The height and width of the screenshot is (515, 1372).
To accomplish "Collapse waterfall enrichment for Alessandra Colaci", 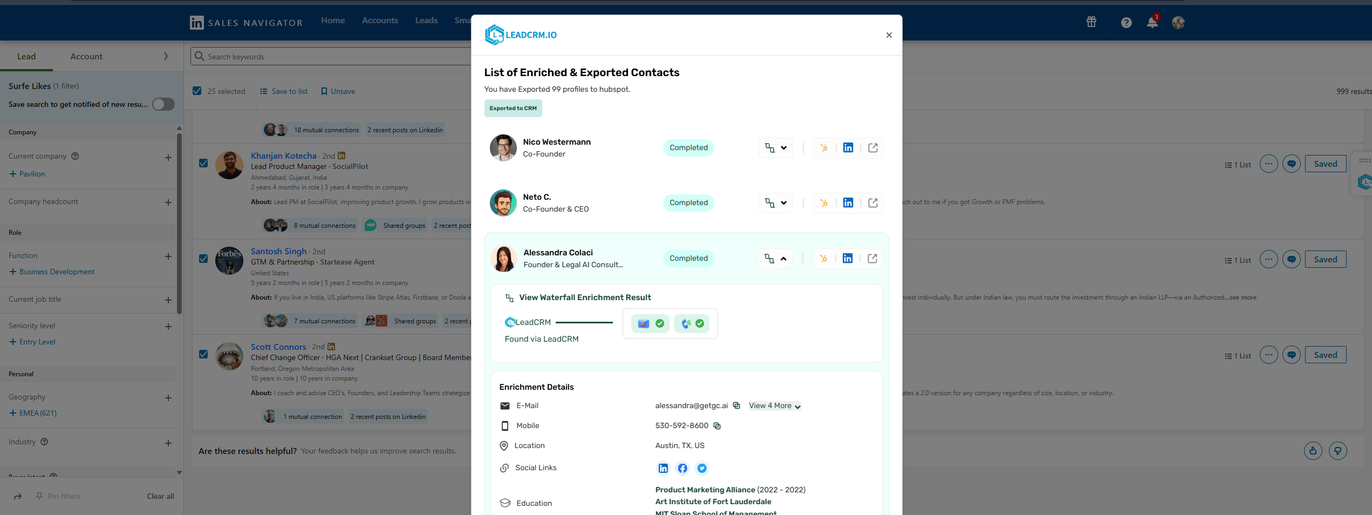I will (x=775, y=259).
